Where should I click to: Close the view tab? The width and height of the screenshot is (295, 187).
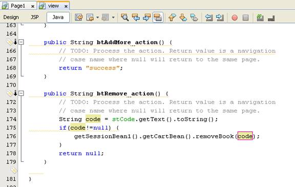66,6
